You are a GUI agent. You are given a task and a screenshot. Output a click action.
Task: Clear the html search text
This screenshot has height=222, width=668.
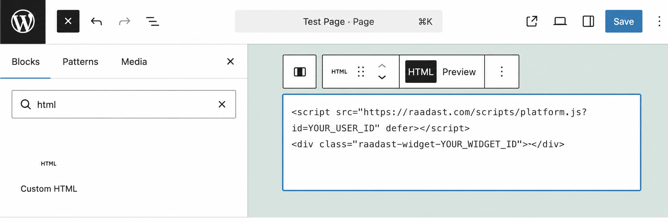(222, 104)
